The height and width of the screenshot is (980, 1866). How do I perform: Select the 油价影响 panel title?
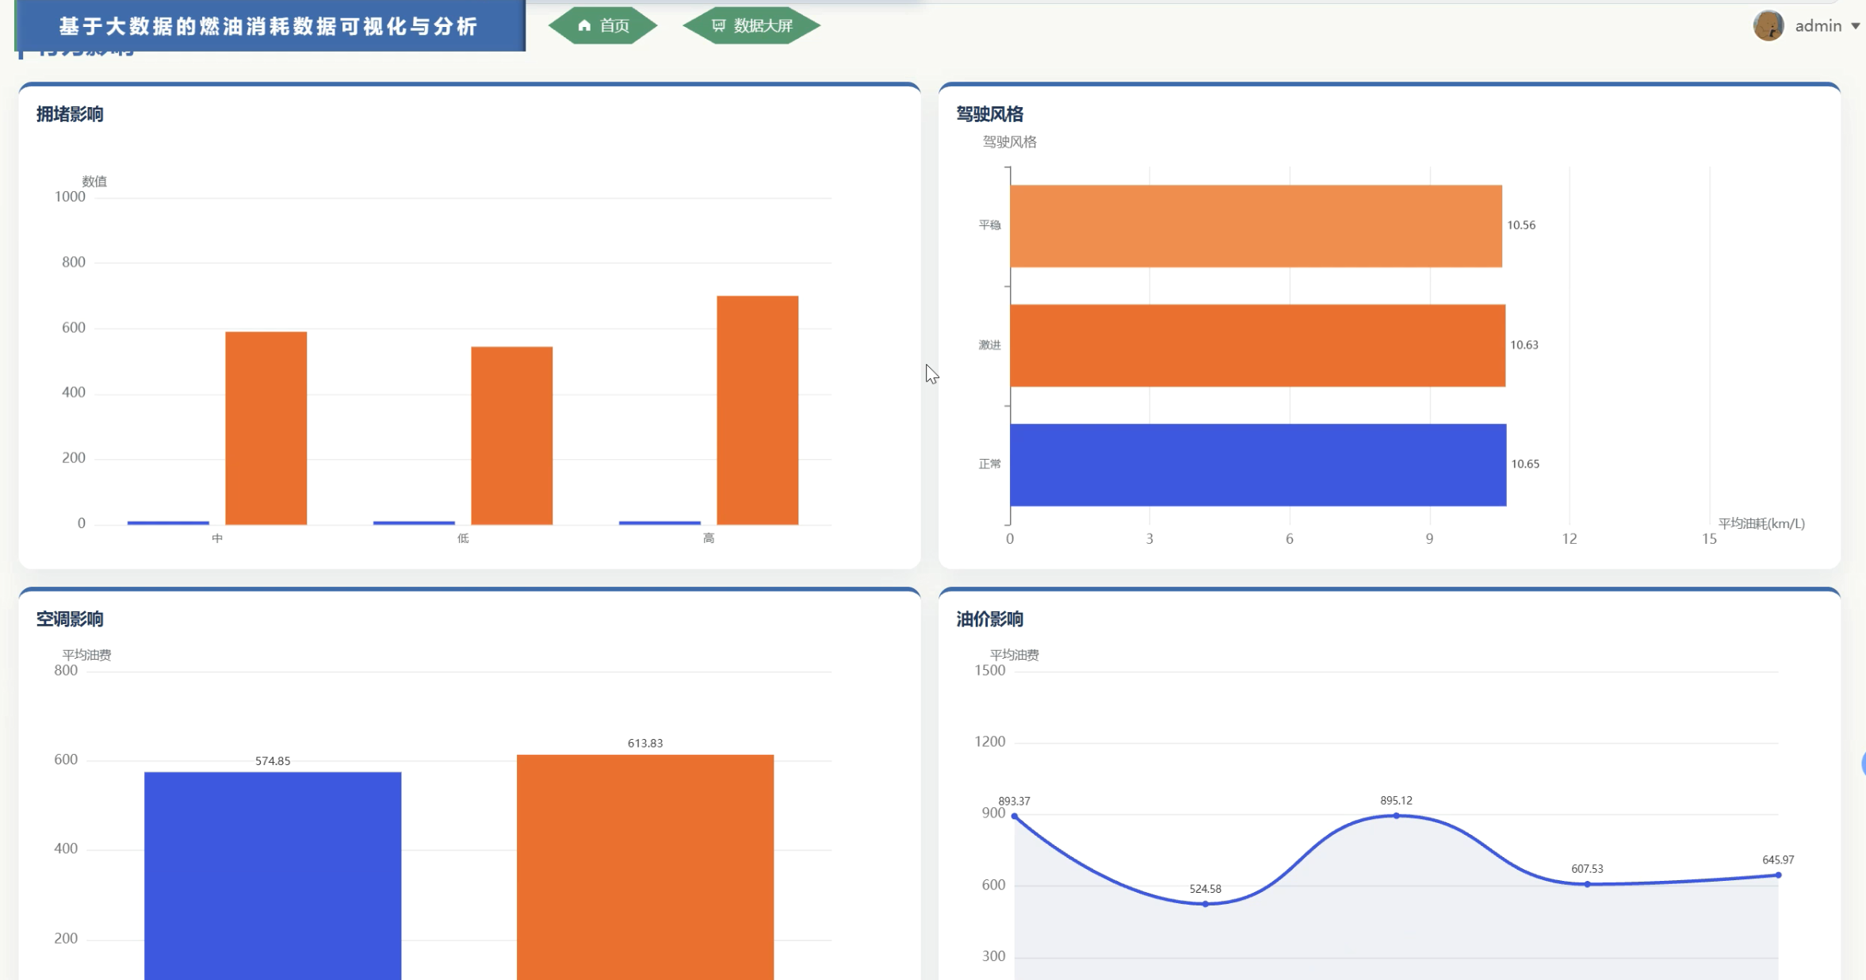click(989, 619)
